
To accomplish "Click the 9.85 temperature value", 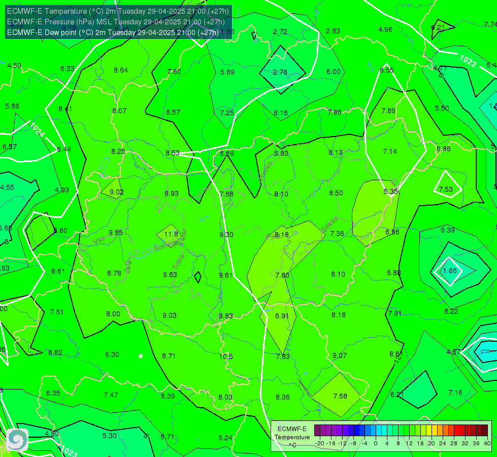I will 115,233.
